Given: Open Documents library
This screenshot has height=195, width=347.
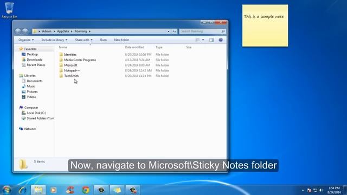Looking at the screenshot, I should (34, 81).
